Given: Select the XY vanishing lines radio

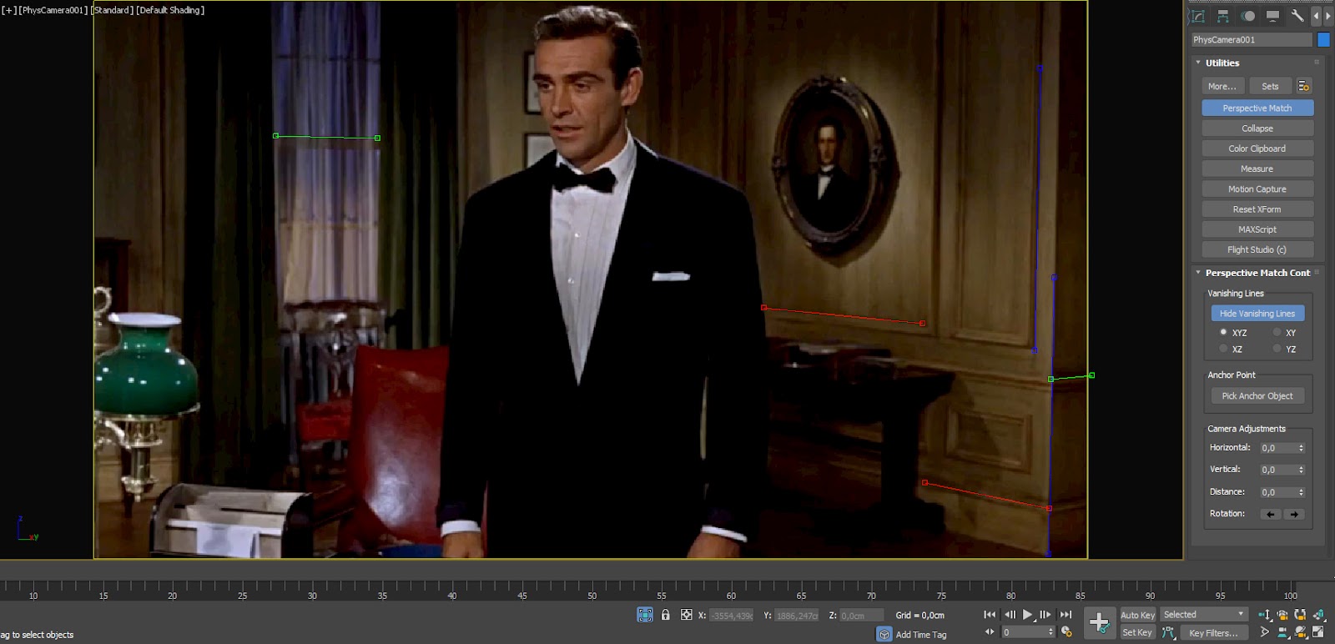Looking at the screenshot, I should [x=1277, y=332].
